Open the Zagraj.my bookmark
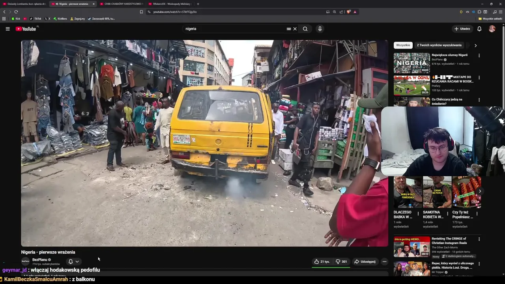The height and width of the screenshot is (284, 505). (x=77, y=19)
